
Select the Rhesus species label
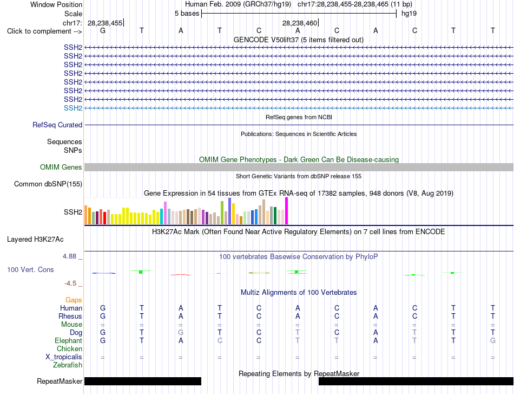coord(70,316)
